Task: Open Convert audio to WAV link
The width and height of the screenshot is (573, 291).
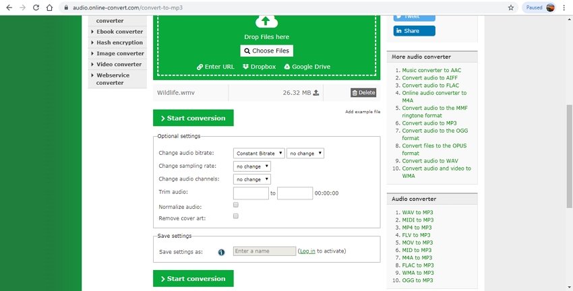Action: (430, 161)
